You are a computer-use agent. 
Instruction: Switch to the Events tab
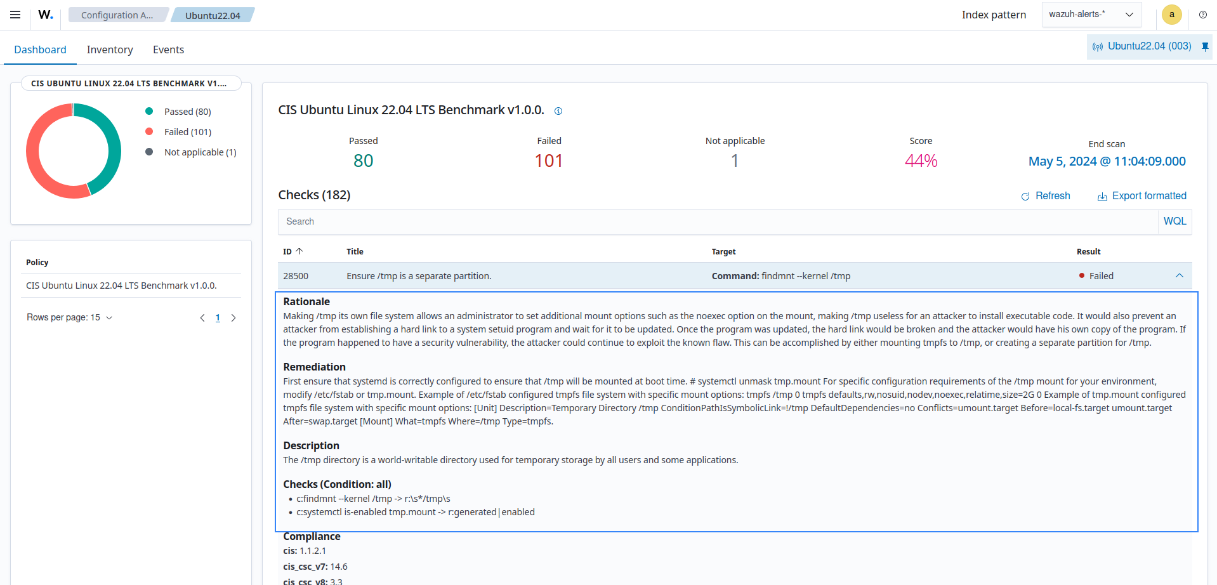pyautogui.click(x=168, y=49)
